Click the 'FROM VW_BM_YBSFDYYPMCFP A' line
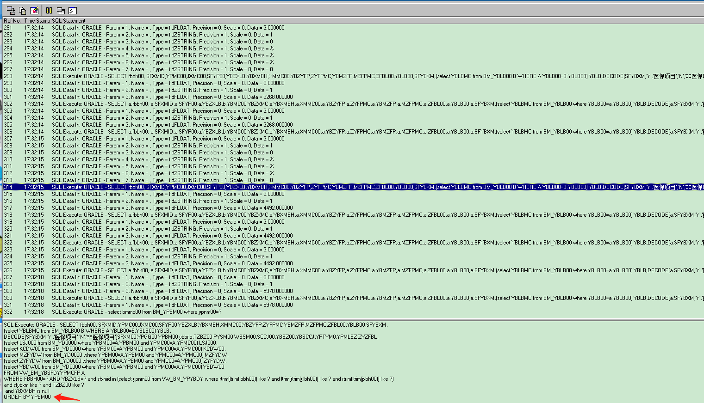The height and width of the screenshot is (403, 704). click(44, 373)
